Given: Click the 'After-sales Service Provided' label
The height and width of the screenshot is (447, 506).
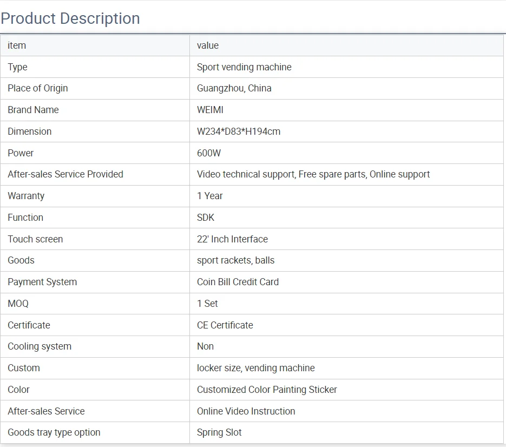Looking at the screenshot, I should point(65,174).
